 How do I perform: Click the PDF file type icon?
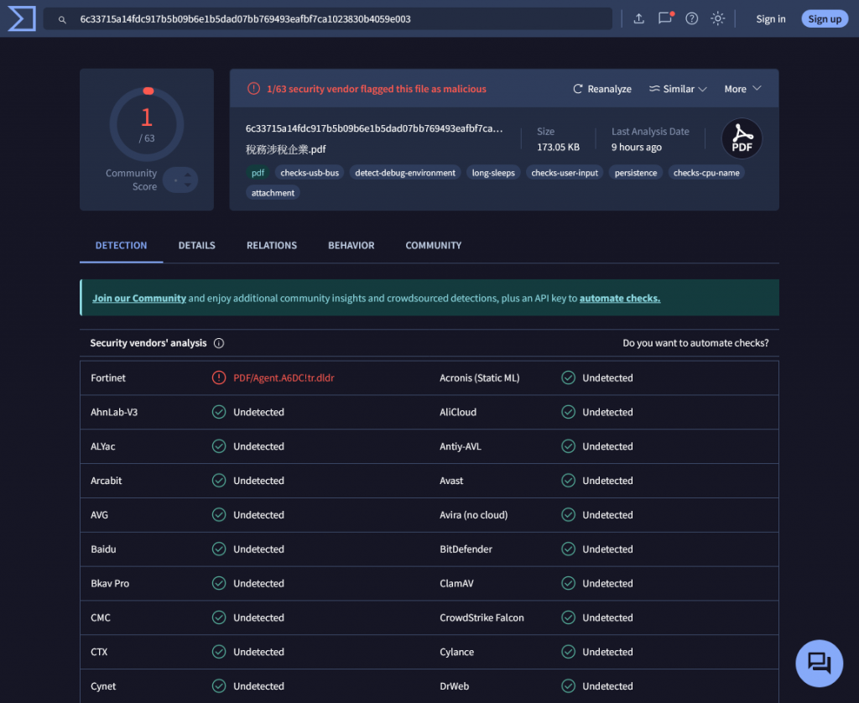742,138
